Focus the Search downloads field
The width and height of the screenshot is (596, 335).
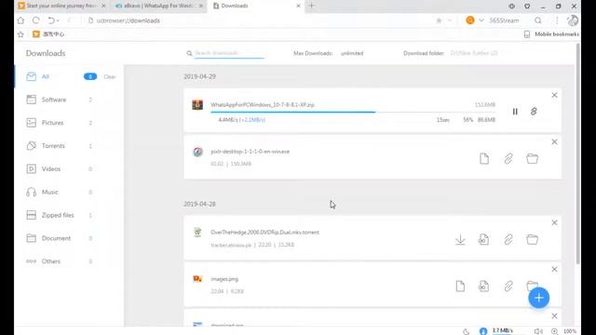[x=229, y=53]
